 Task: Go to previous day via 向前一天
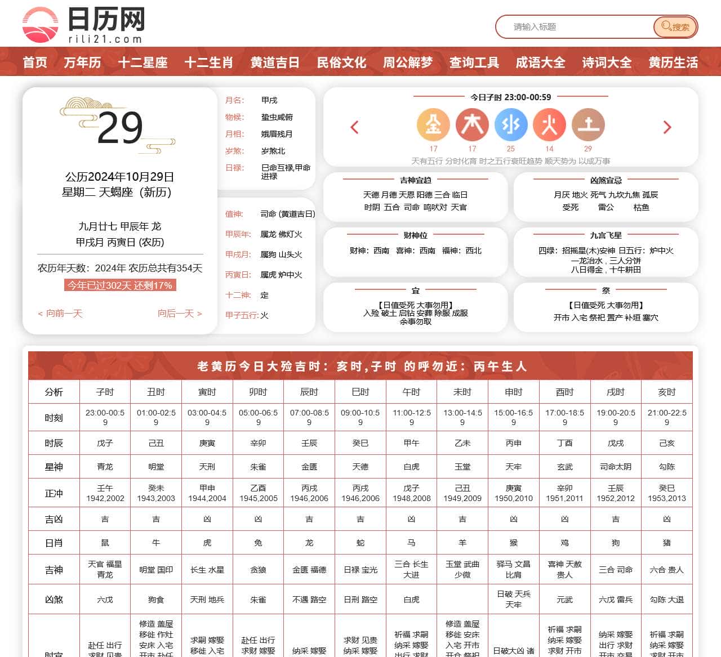pyautogui.click(x=60, y=313)
